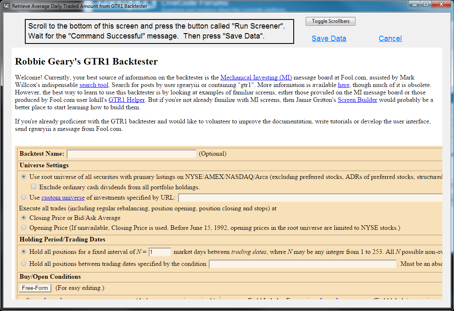Screen dimensions: 454x311
Task: Click the N market days input box
Action: [160, 252]
